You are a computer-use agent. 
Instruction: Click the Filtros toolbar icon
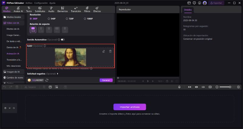coord(87,9)
